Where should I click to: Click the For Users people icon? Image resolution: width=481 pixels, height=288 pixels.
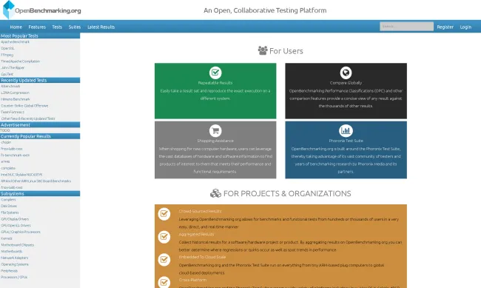coord(263,50)
